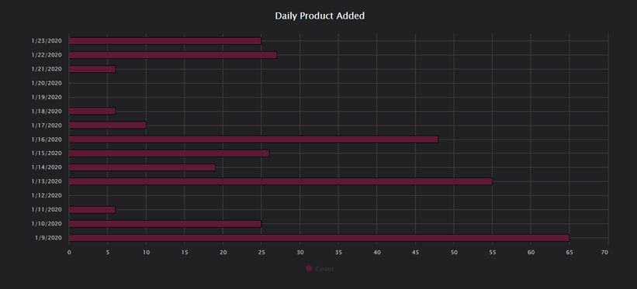637x289 pixels.
Task: Click the 1/13/2020 axis label
Action: pyautogui.click(x=47, y=181)
